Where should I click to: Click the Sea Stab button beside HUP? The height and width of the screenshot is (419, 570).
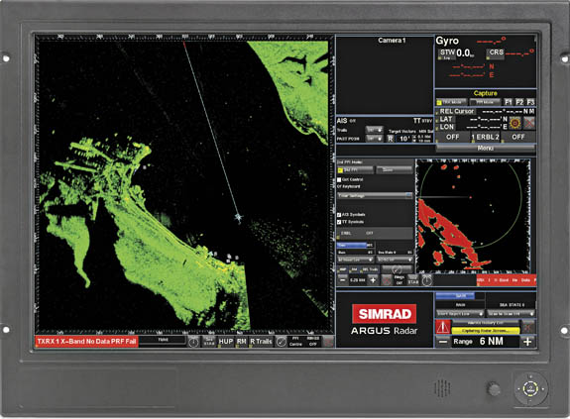coord(208,342)
